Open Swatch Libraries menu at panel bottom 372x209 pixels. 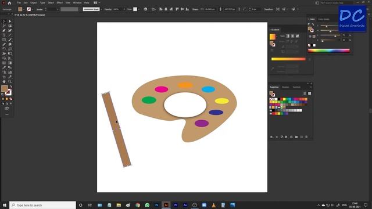(x=272, y=137)
